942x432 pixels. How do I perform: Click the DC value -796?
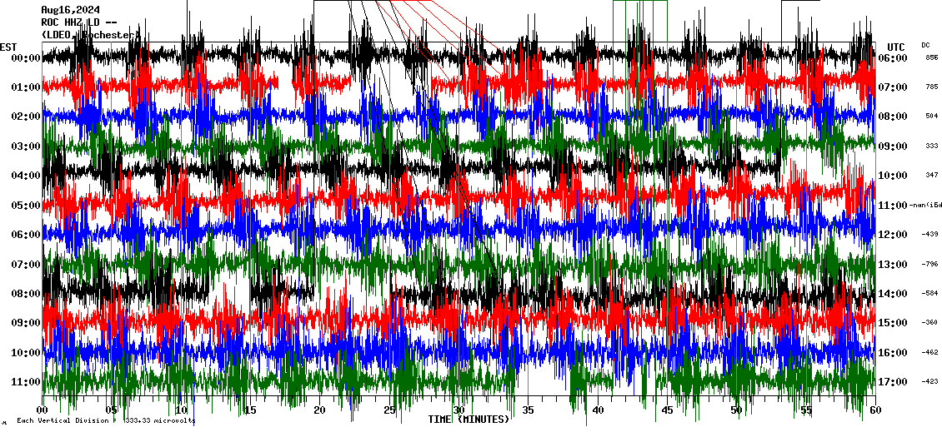[929, 265]
